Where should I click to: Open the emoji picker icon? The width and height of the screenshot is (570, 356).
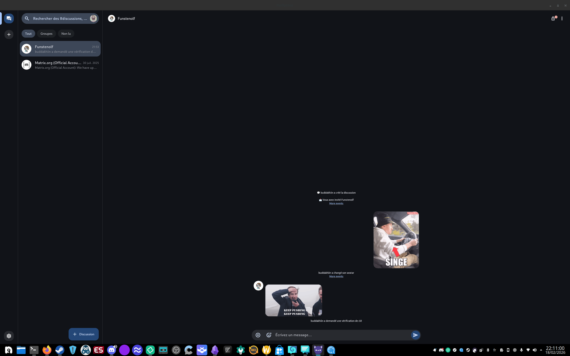tap(269, 335)
